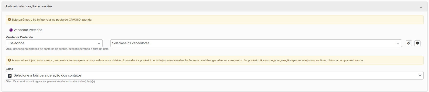This screenshot has width=429, height=92.
Task: Click the Parâmetro de geração de contatos header title
Action: (x=29, y=6)
